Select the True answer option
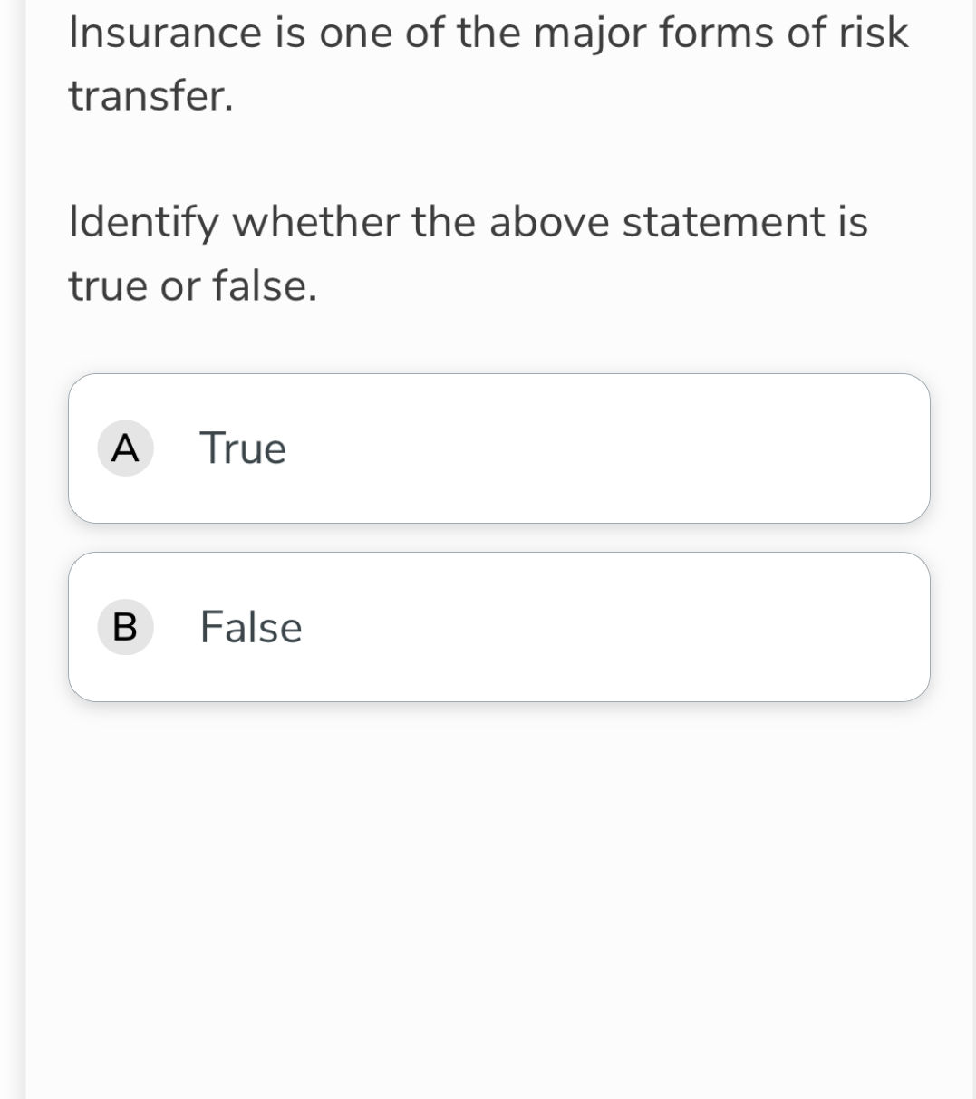The height and width of the screenshot is (1099, 976). [498, 448]
